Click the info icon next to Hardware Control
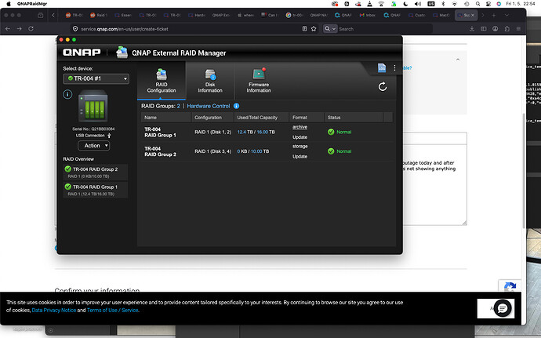Viewport: 541px width, 338px height. click(236, 106)
